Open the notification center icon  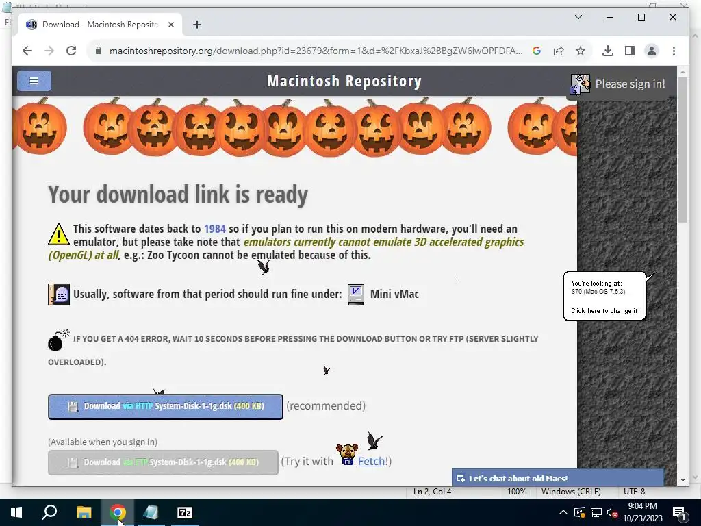[679, 513]
